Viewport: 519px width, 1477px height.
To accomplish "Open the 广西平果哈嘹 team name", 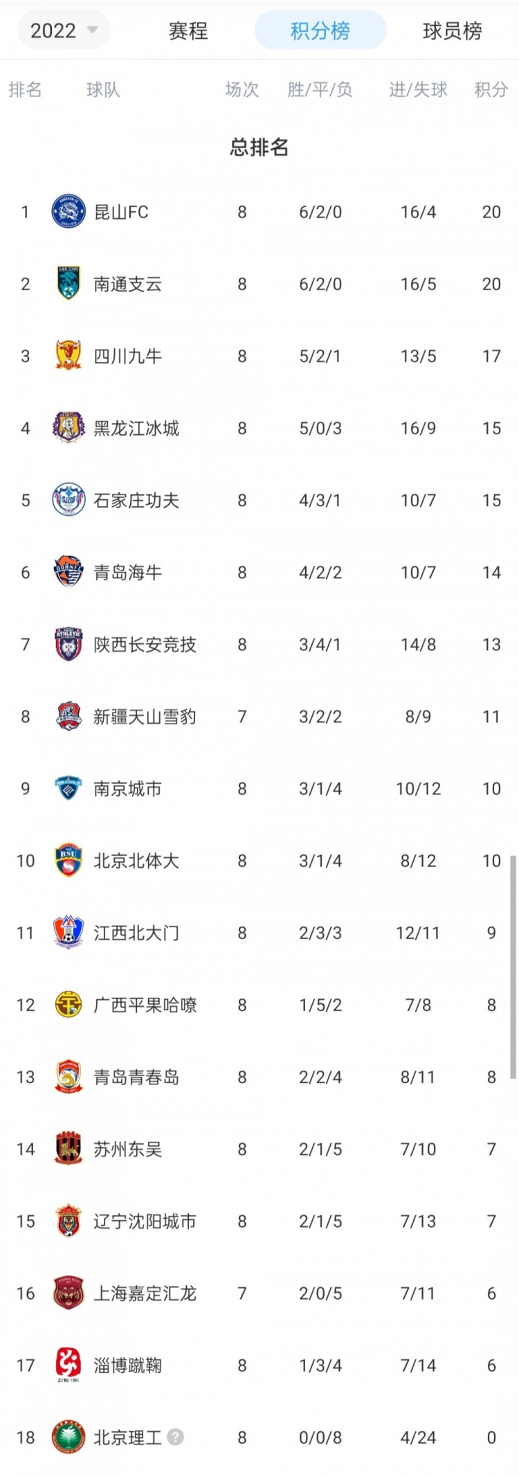I will [145, 1004].
